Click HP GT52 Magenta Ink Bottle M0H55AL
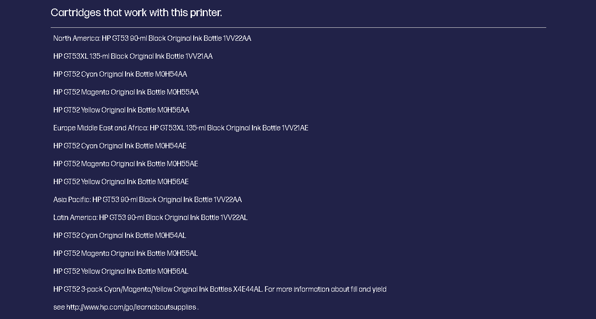Image resolution: width=596 pixels, height=319 pixels. pos(126,254)
